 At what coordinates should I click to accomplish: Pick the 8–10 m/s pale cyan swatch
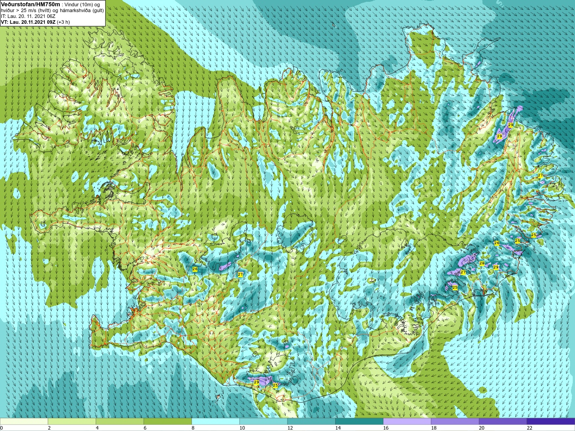tap(216, 422)
